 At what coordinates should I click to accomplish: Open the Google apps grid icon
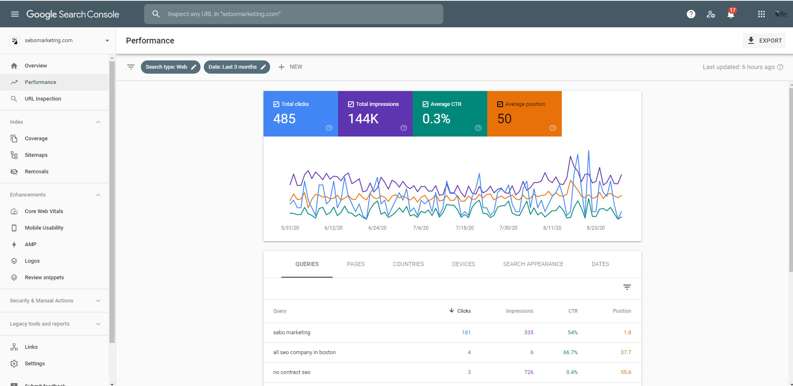click(x=762, y=14)
